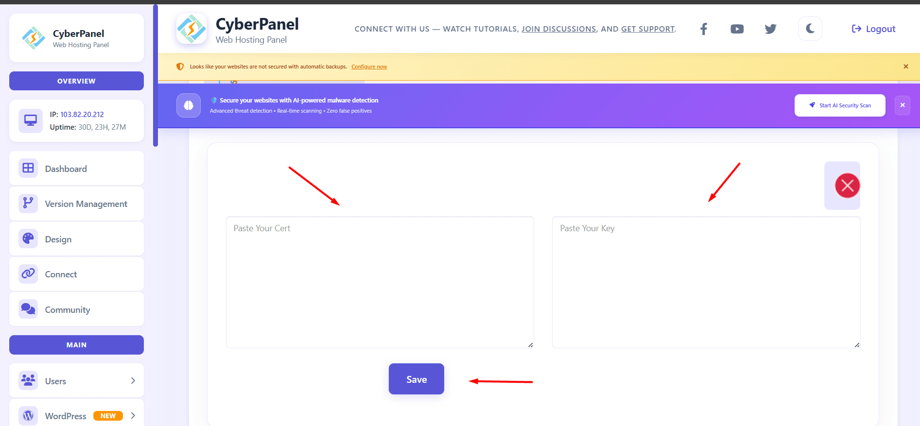Click inside Paste Your Cert field
The height and width of the screenshot is (426, 920).
(x=380, y=282)
